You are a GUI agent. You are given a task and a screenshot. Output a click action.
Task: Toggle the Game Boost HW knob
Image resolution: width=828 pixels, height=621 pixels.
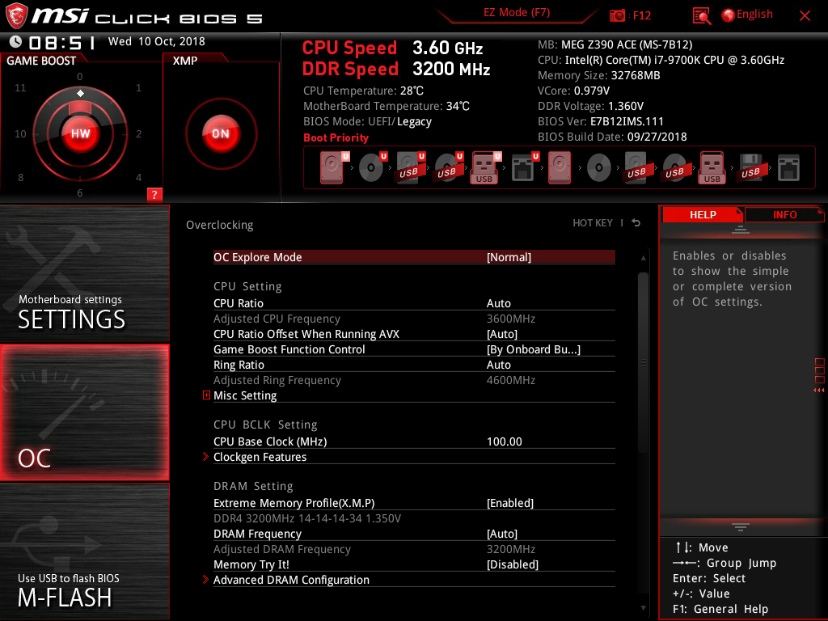[80, 133]
